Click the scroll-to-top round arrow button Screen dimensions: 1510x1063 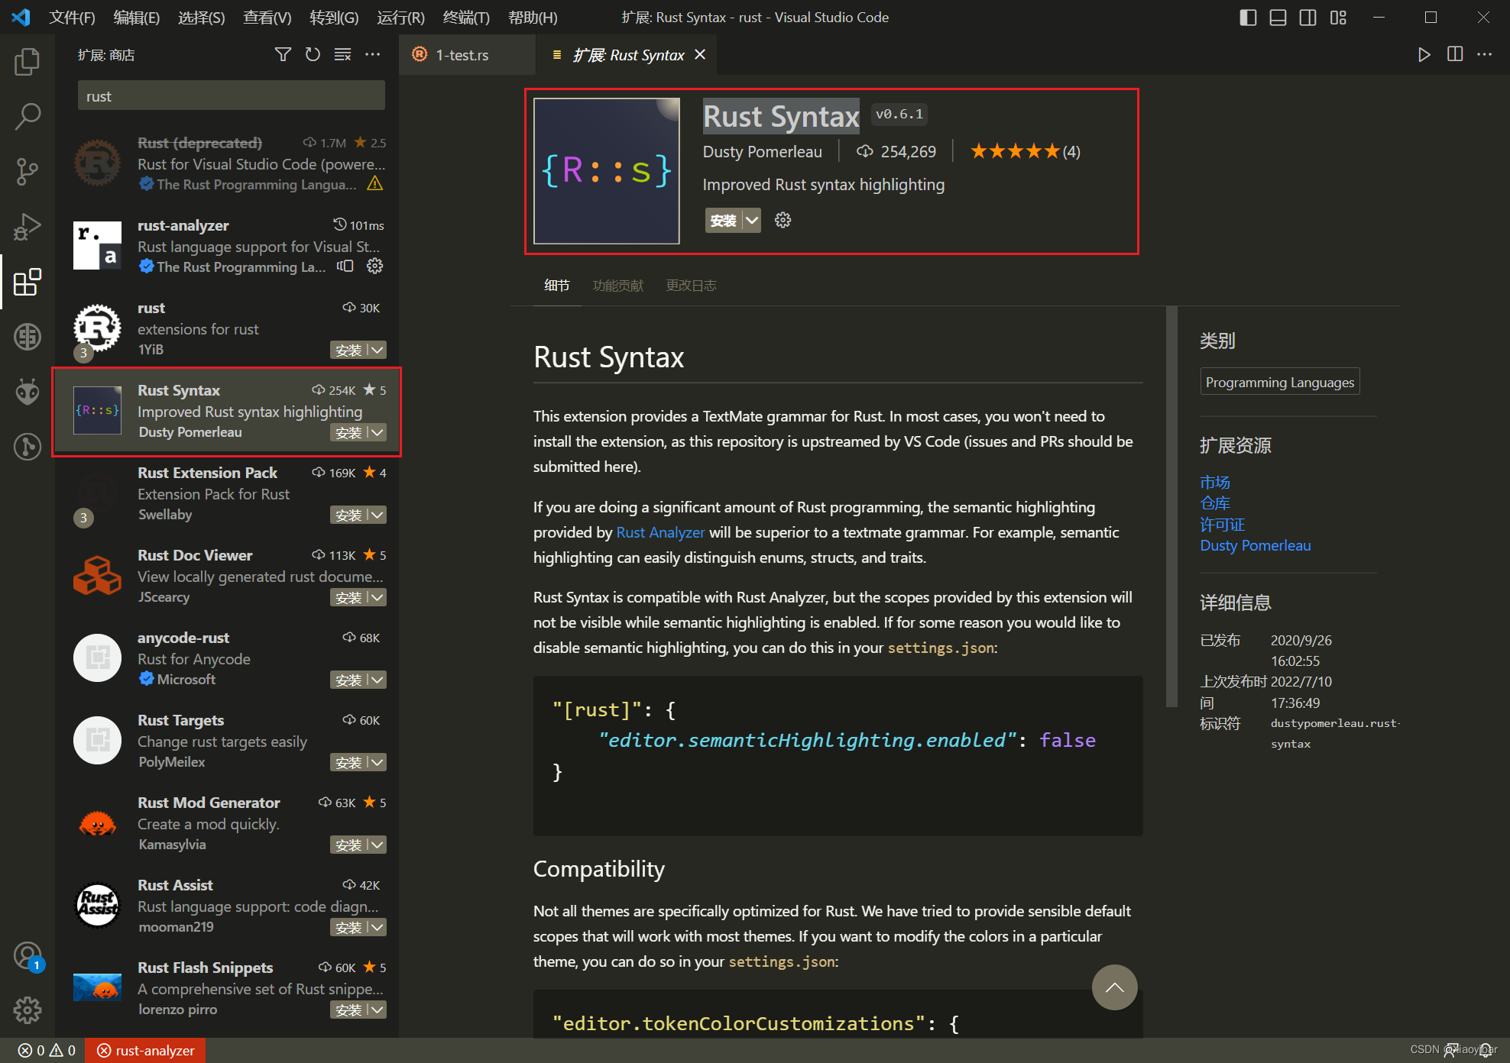1114,987
